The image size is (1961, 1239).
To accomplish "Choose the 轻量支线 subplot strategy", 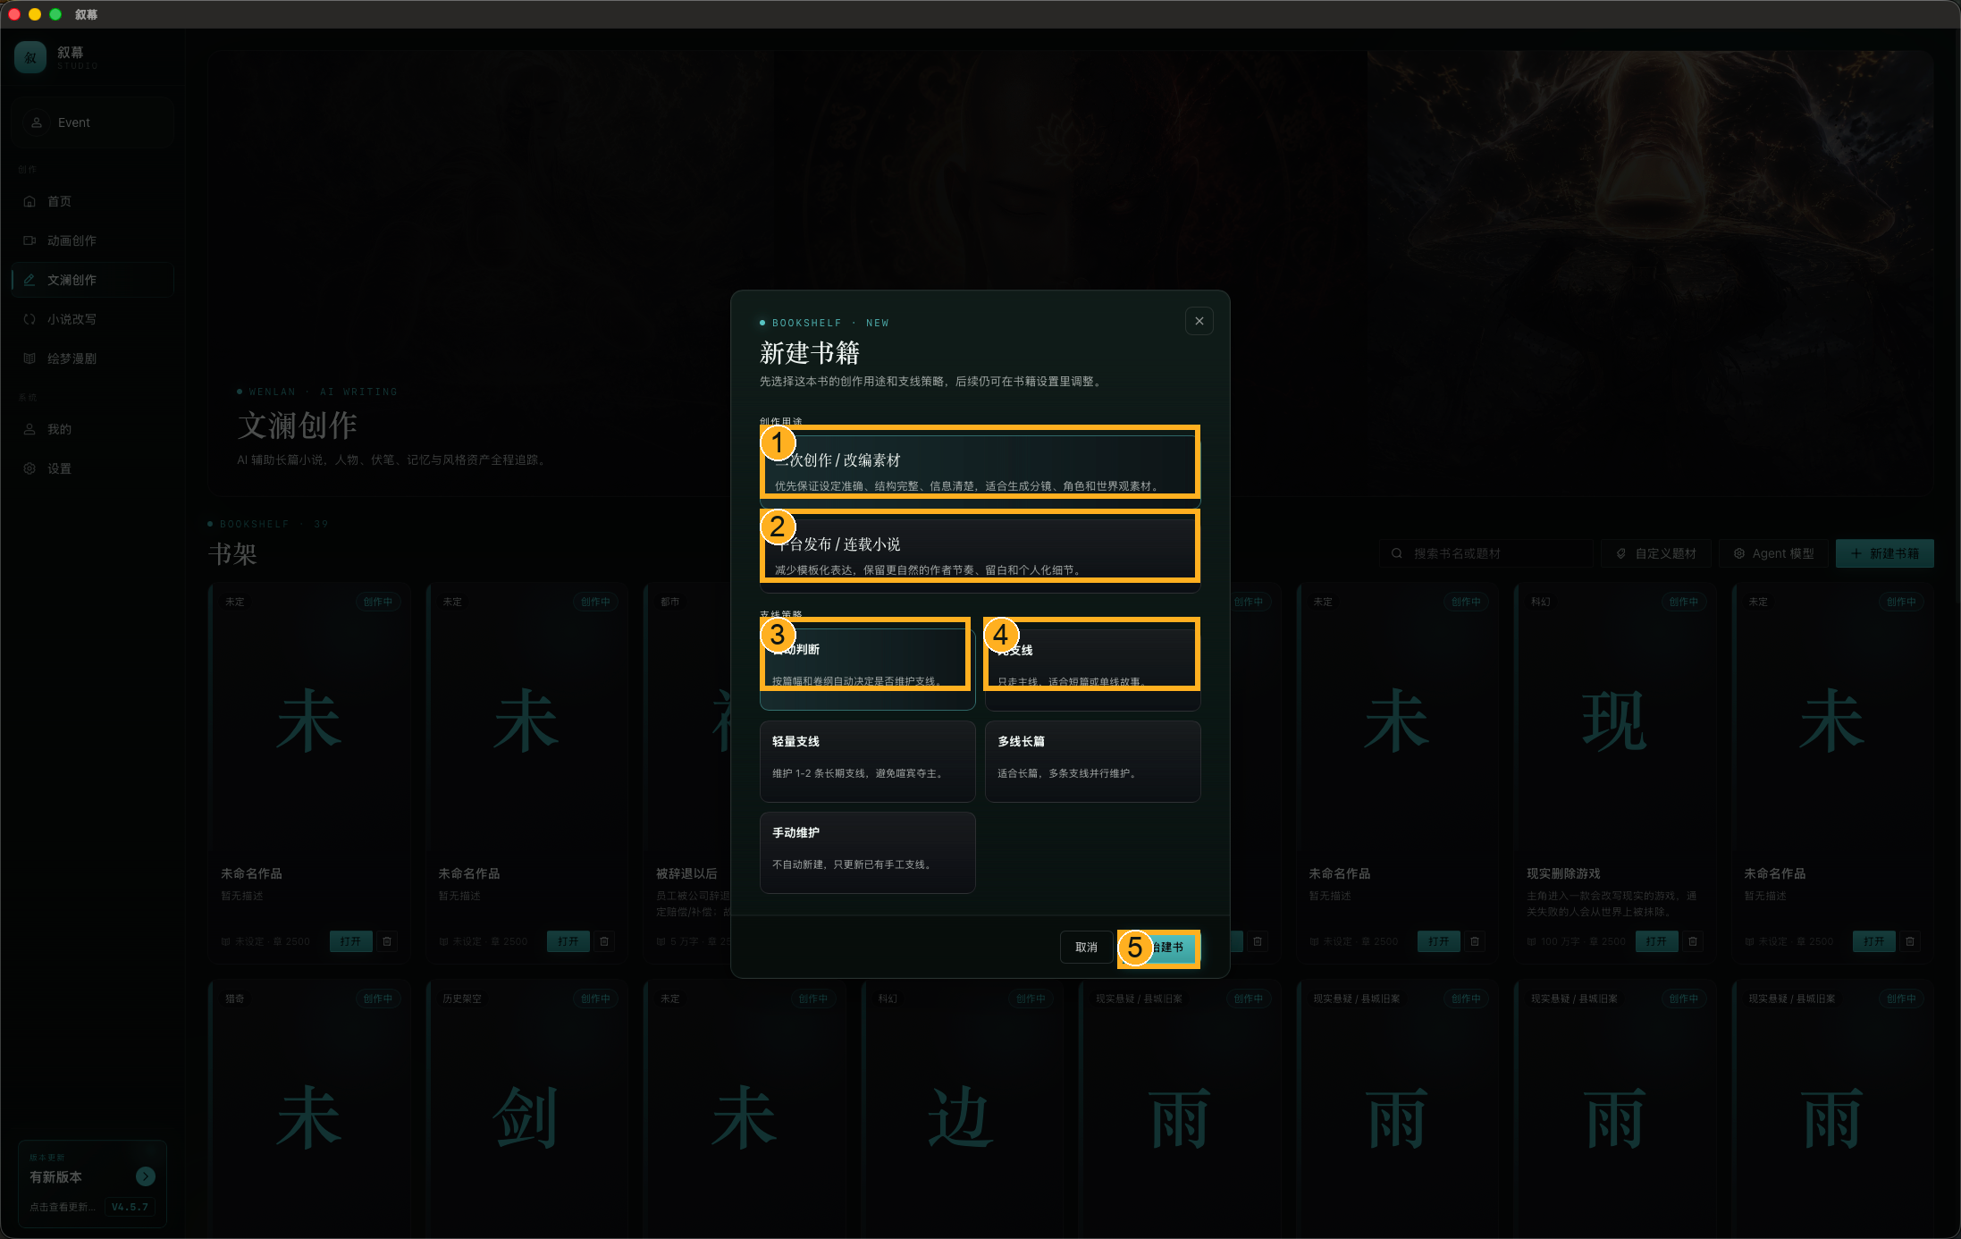I will click(867, 762).
